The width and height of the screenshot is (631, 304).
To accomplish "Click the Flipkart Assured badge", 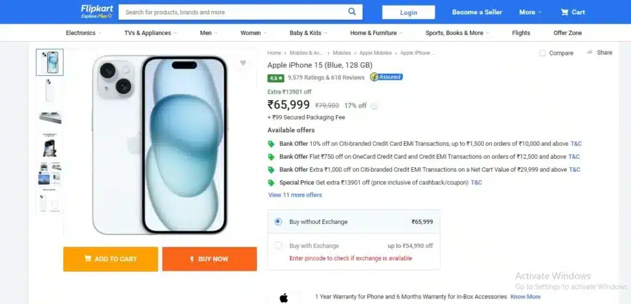I will tap(386, 77).
